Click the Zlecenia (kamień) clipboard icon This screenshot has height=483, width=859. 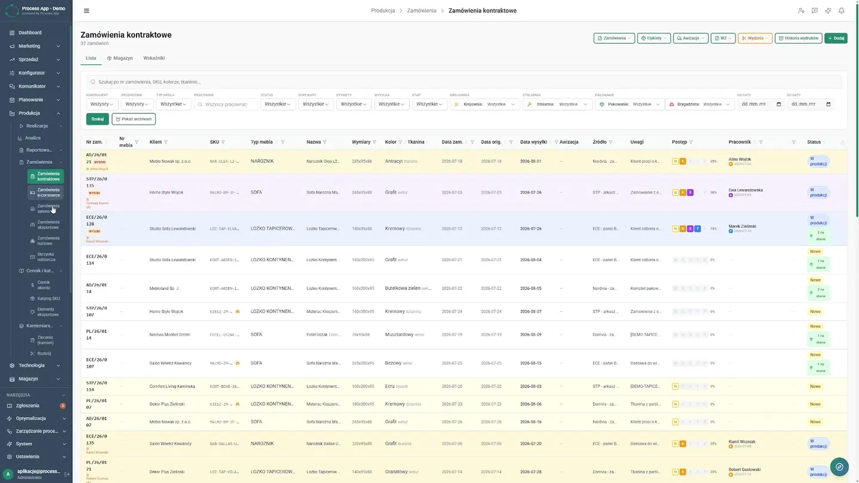pos(33,340)
